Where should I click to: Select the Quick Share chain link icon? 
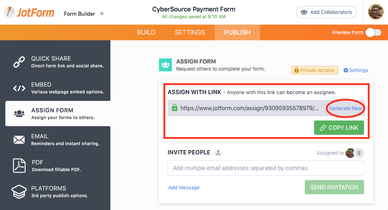[19, 62]
